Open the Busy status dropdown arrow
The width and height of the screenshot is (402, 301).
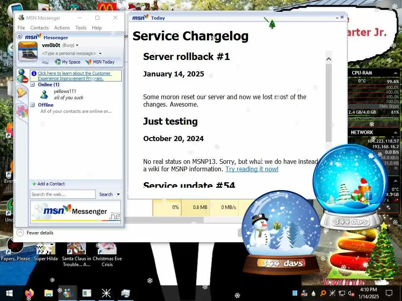[77, 45]
